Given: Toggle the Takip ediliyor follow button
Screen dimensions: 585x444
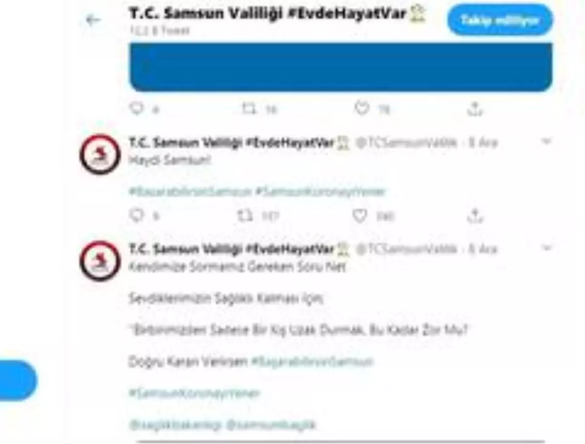Looking at the screenshot, I should point(500,20).
